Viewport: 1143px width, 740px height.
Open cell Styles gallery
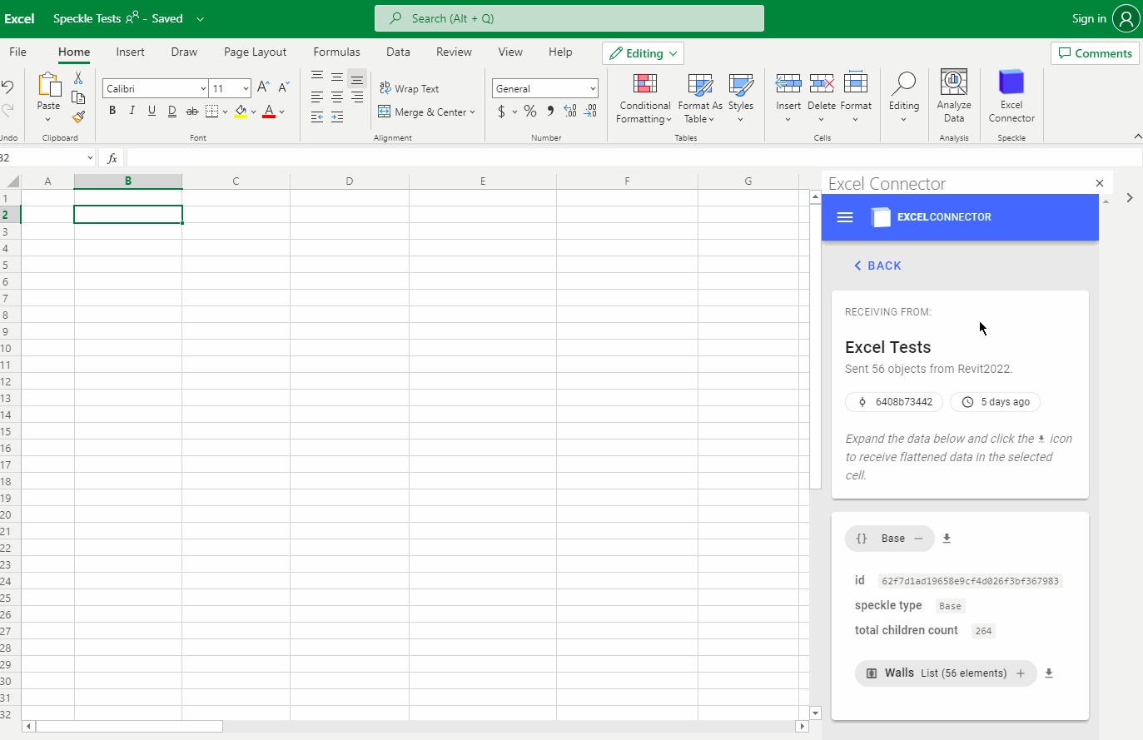(741, 98)
